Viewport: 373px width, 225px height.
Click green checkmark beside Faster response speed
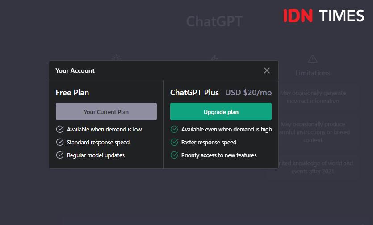(x=174, y=142)
